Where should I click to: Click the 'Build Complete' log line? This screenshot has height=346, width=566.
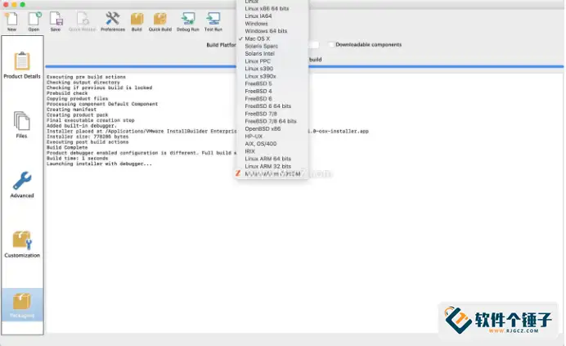pos(67,147)
